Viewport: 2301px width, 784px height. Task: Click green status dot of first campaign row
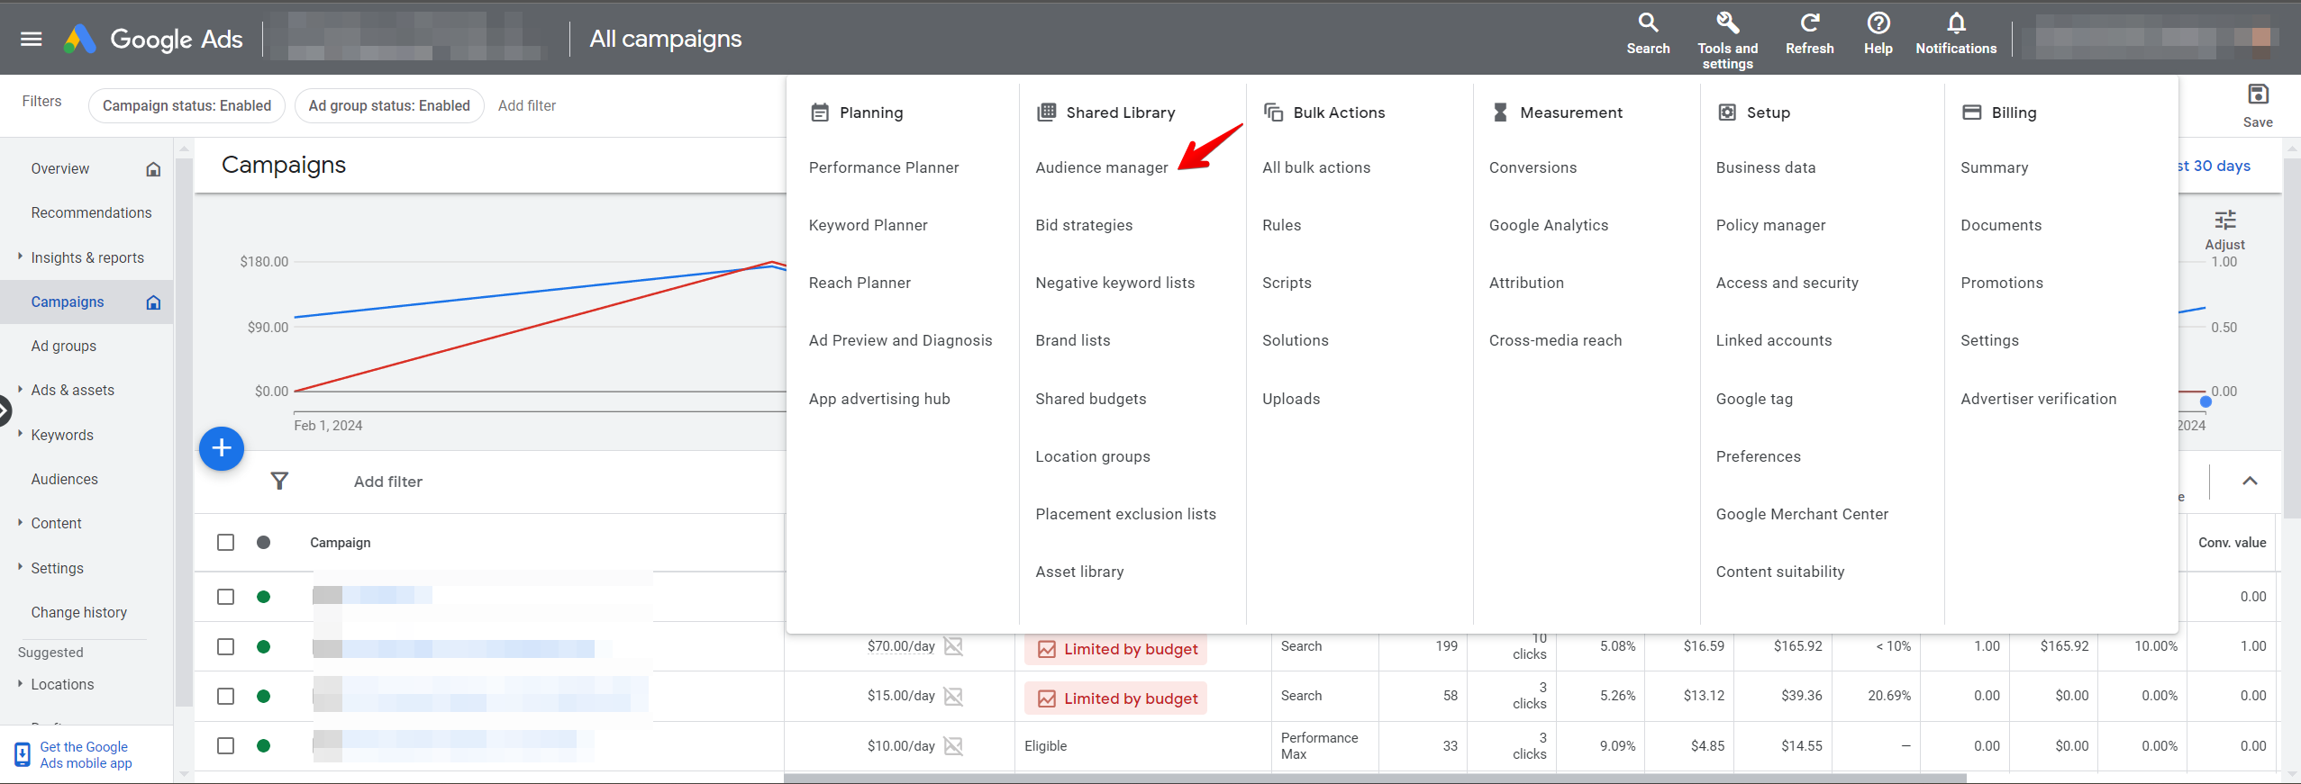[263, 597]
